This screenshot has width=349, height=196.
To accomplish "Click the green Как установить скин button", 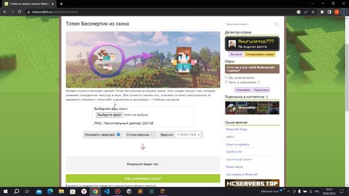I will click(143, 179).
